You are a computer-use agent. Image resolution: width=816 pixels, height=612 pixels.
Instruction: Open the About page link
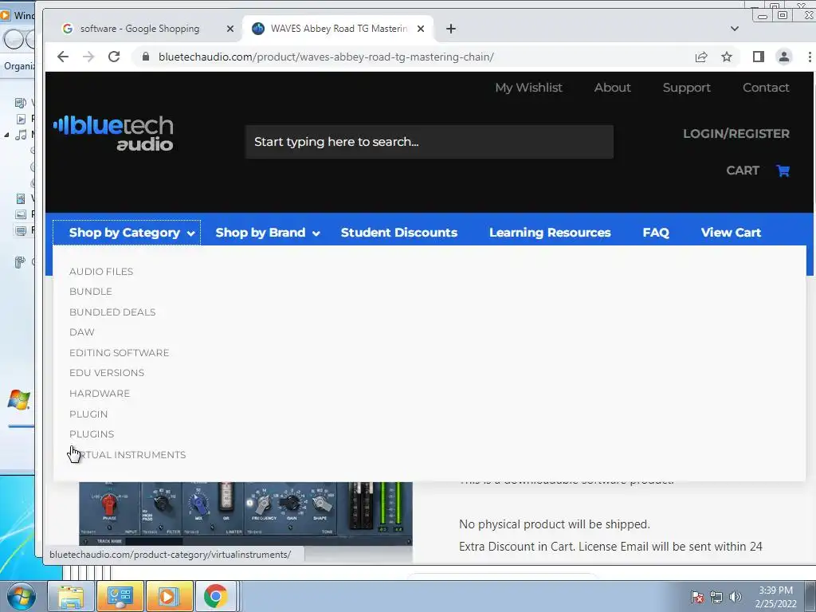[x=613, y=88]
